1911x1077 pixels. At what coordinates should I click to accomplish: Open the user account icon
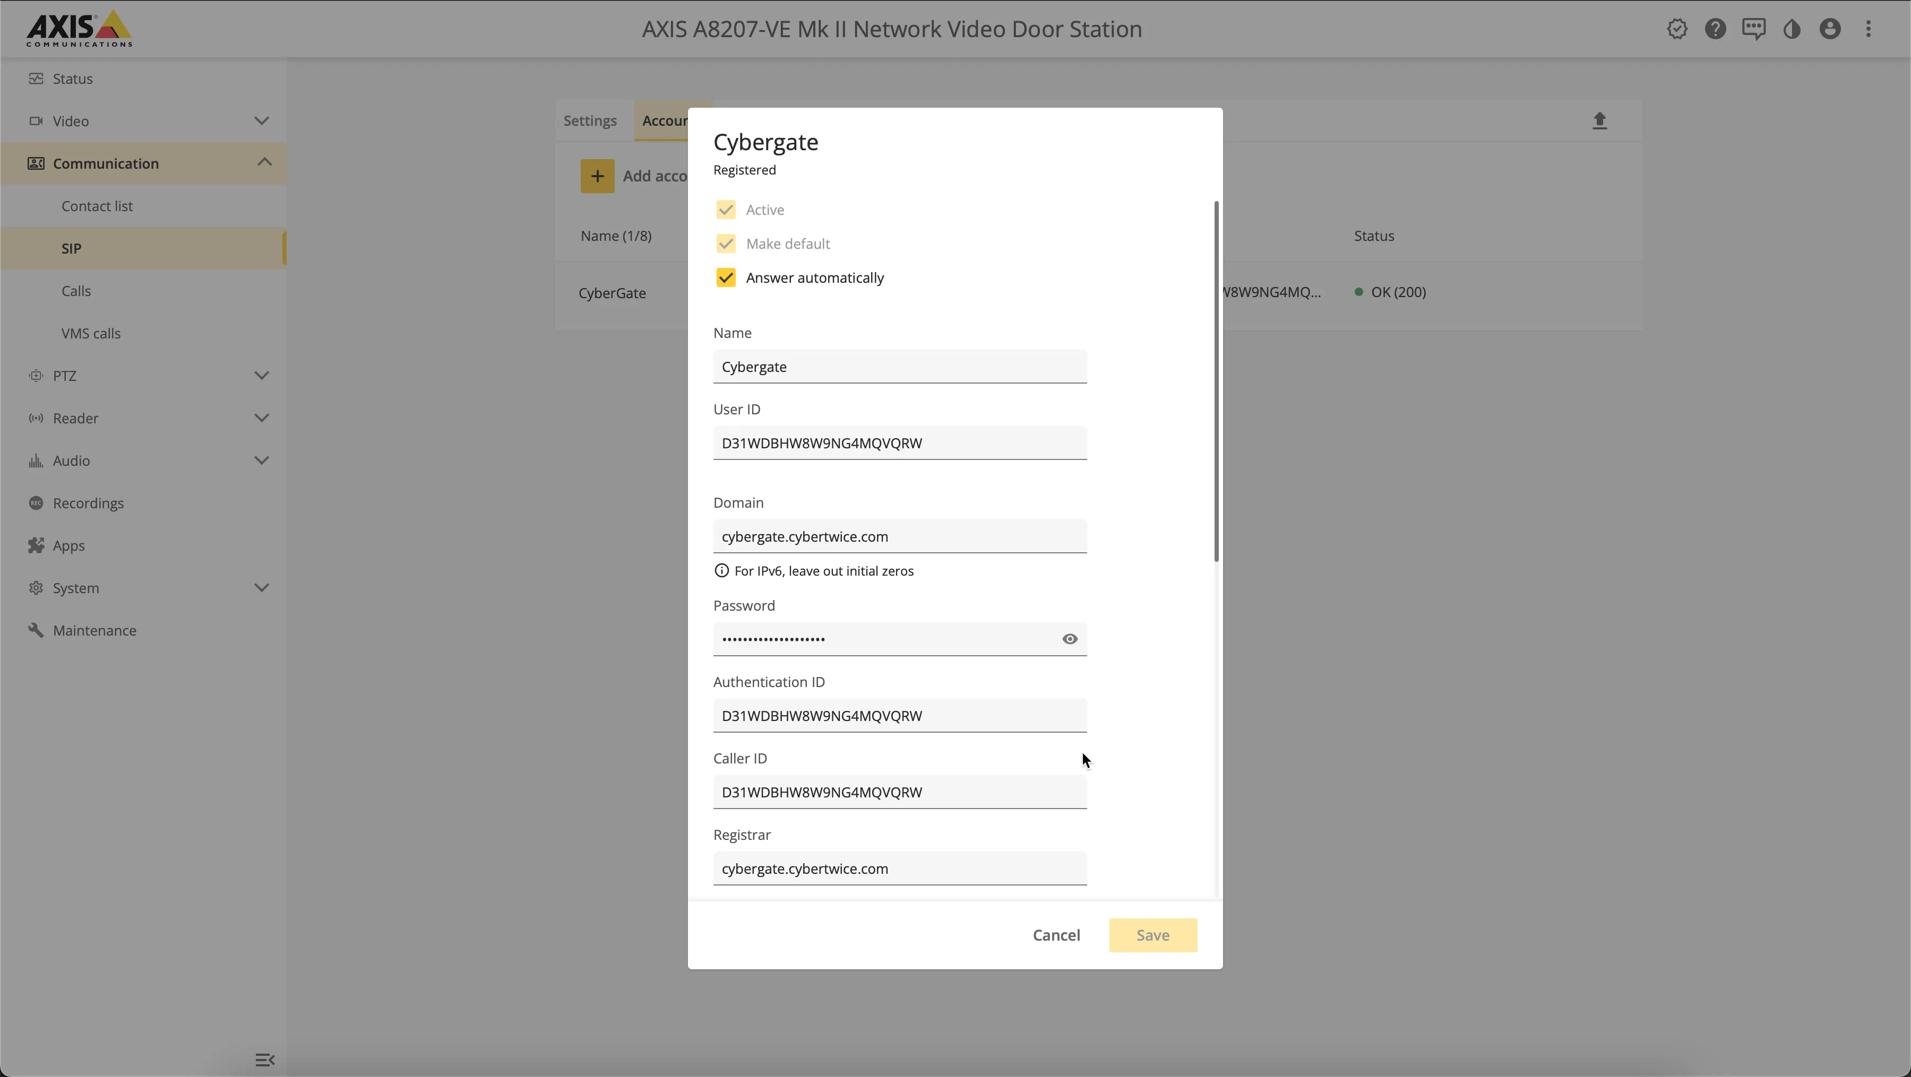click(x=1830, y=29)
